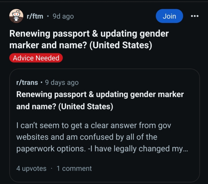Join the r/ftm community

click(169, 16)
